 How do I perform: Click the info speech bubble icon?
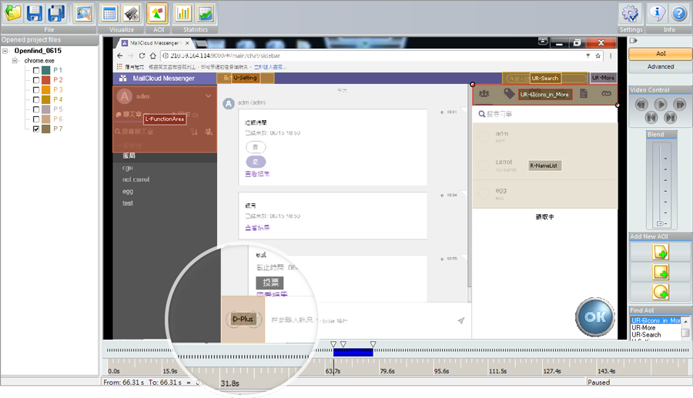[658, 13]
